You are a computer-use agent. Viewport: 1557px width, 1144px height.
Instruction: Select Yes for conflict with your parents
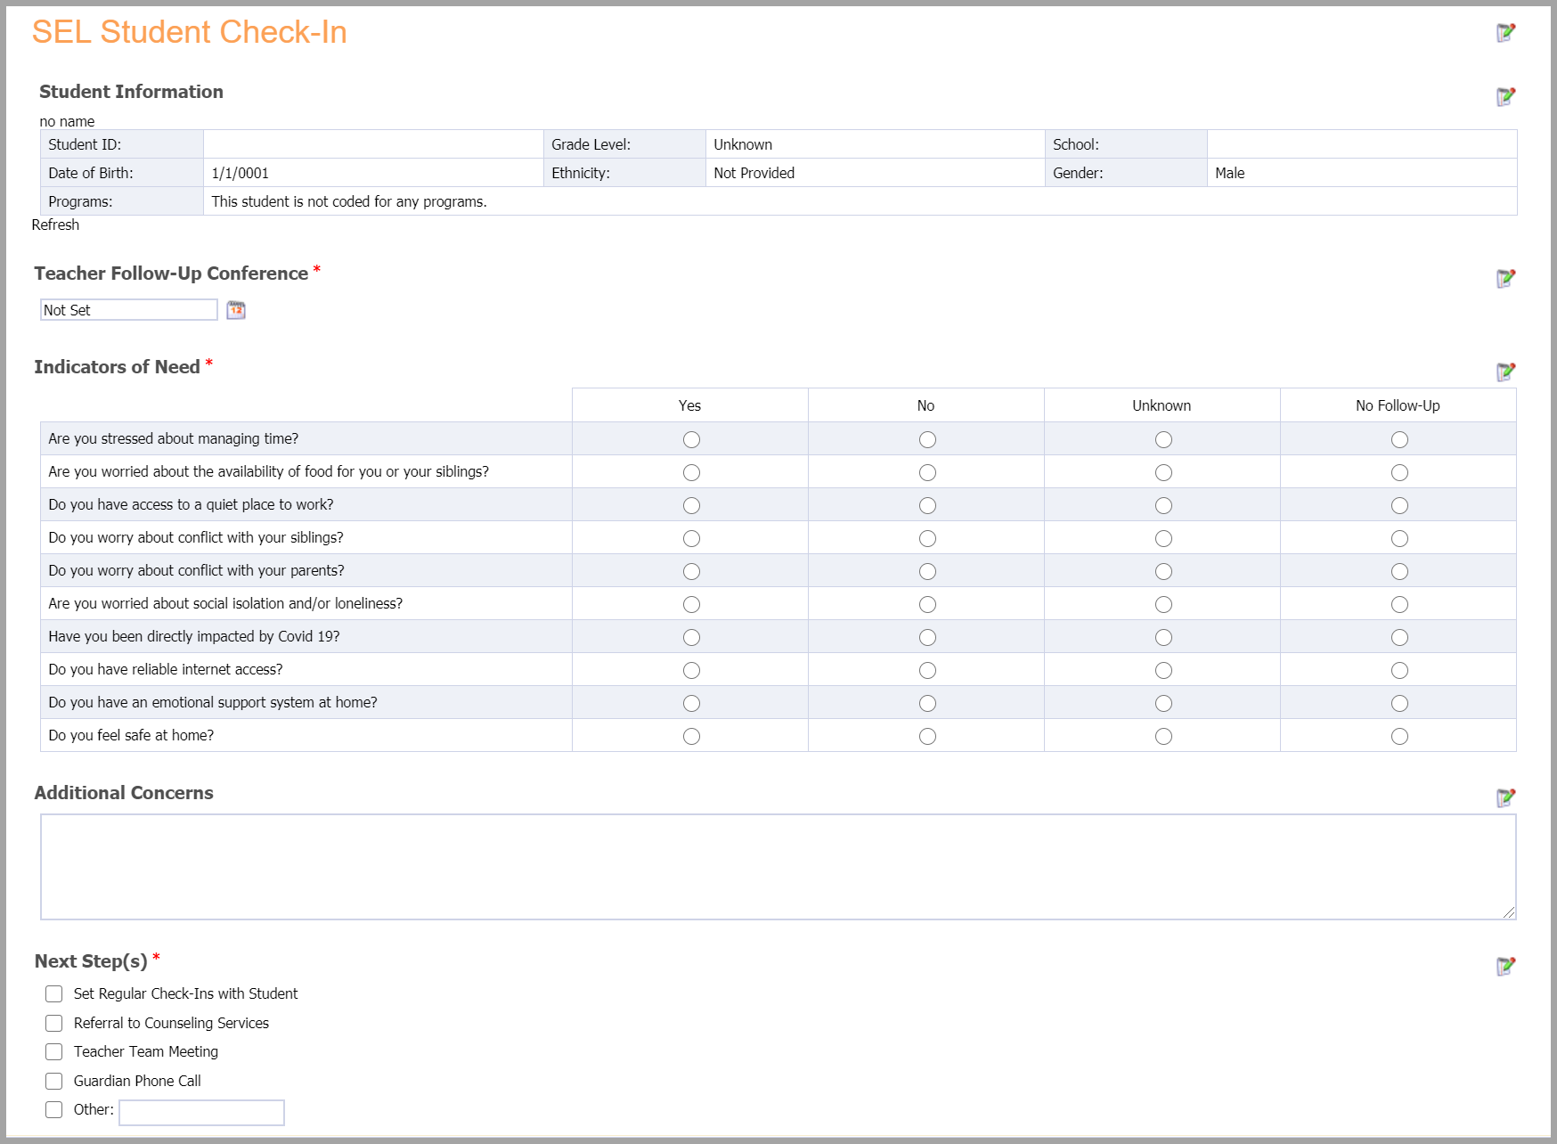click(x=691, y=571)
